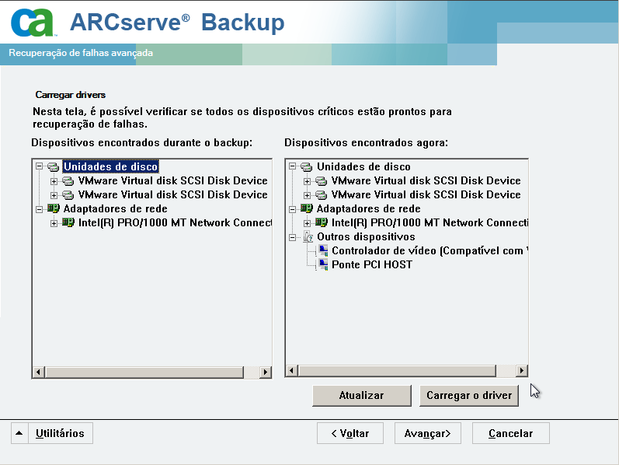The image size is (619, 465).
Task: Expand Intel PRO/1000 node in backup list
Action: tap(54, 223)
